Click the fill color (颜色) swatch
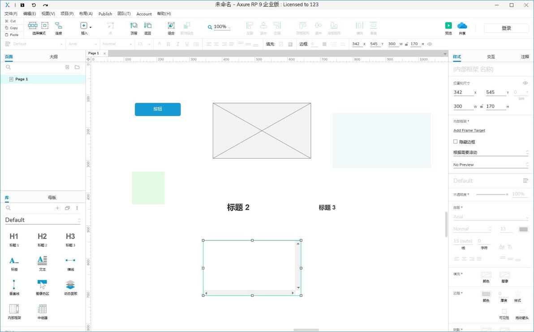The width and height of the screenshot is (534, 332). (486, 274)
